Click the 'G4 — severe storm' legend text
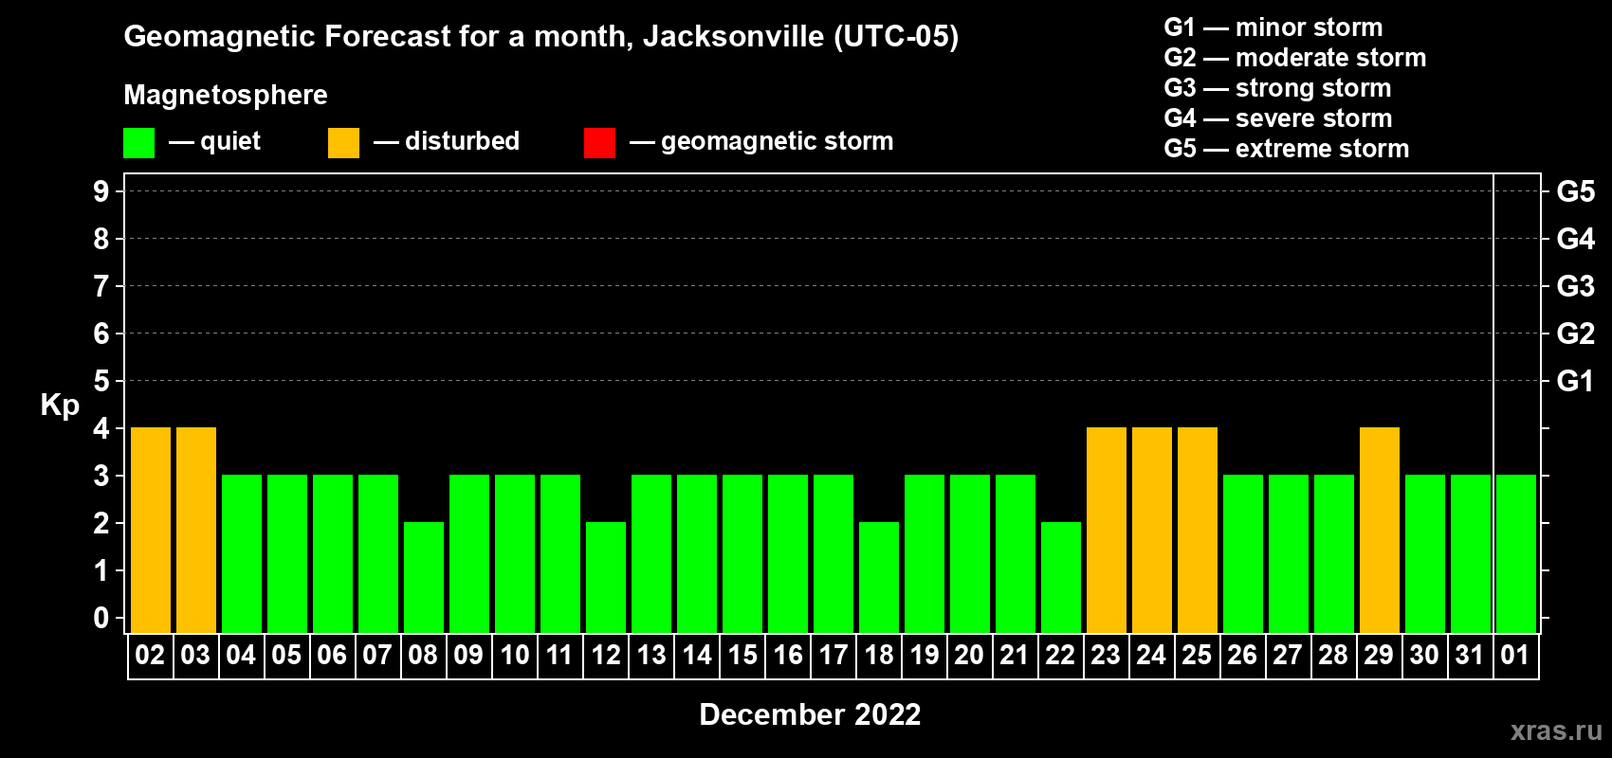Screen dimensions: 1612x758 pyautogui.click(x=1278, y=118)
